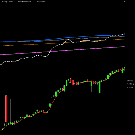The image size is (135, 135).
Task: Click the 'BSE 543699' symbol label
Action: pyautogui.click(x=41, y=2)
